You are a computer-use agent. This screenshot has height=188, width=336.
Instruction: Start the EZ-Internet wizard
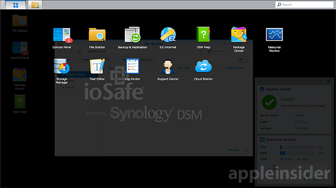(168, 38)
